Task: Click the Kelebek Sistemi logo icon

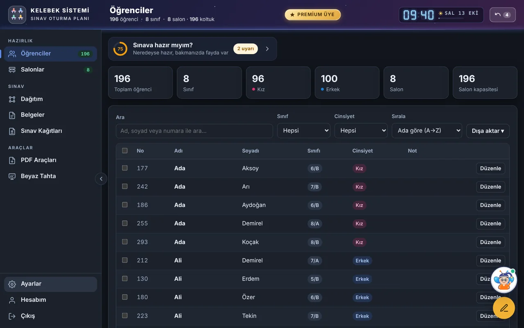Action: (x=17, y=14)
